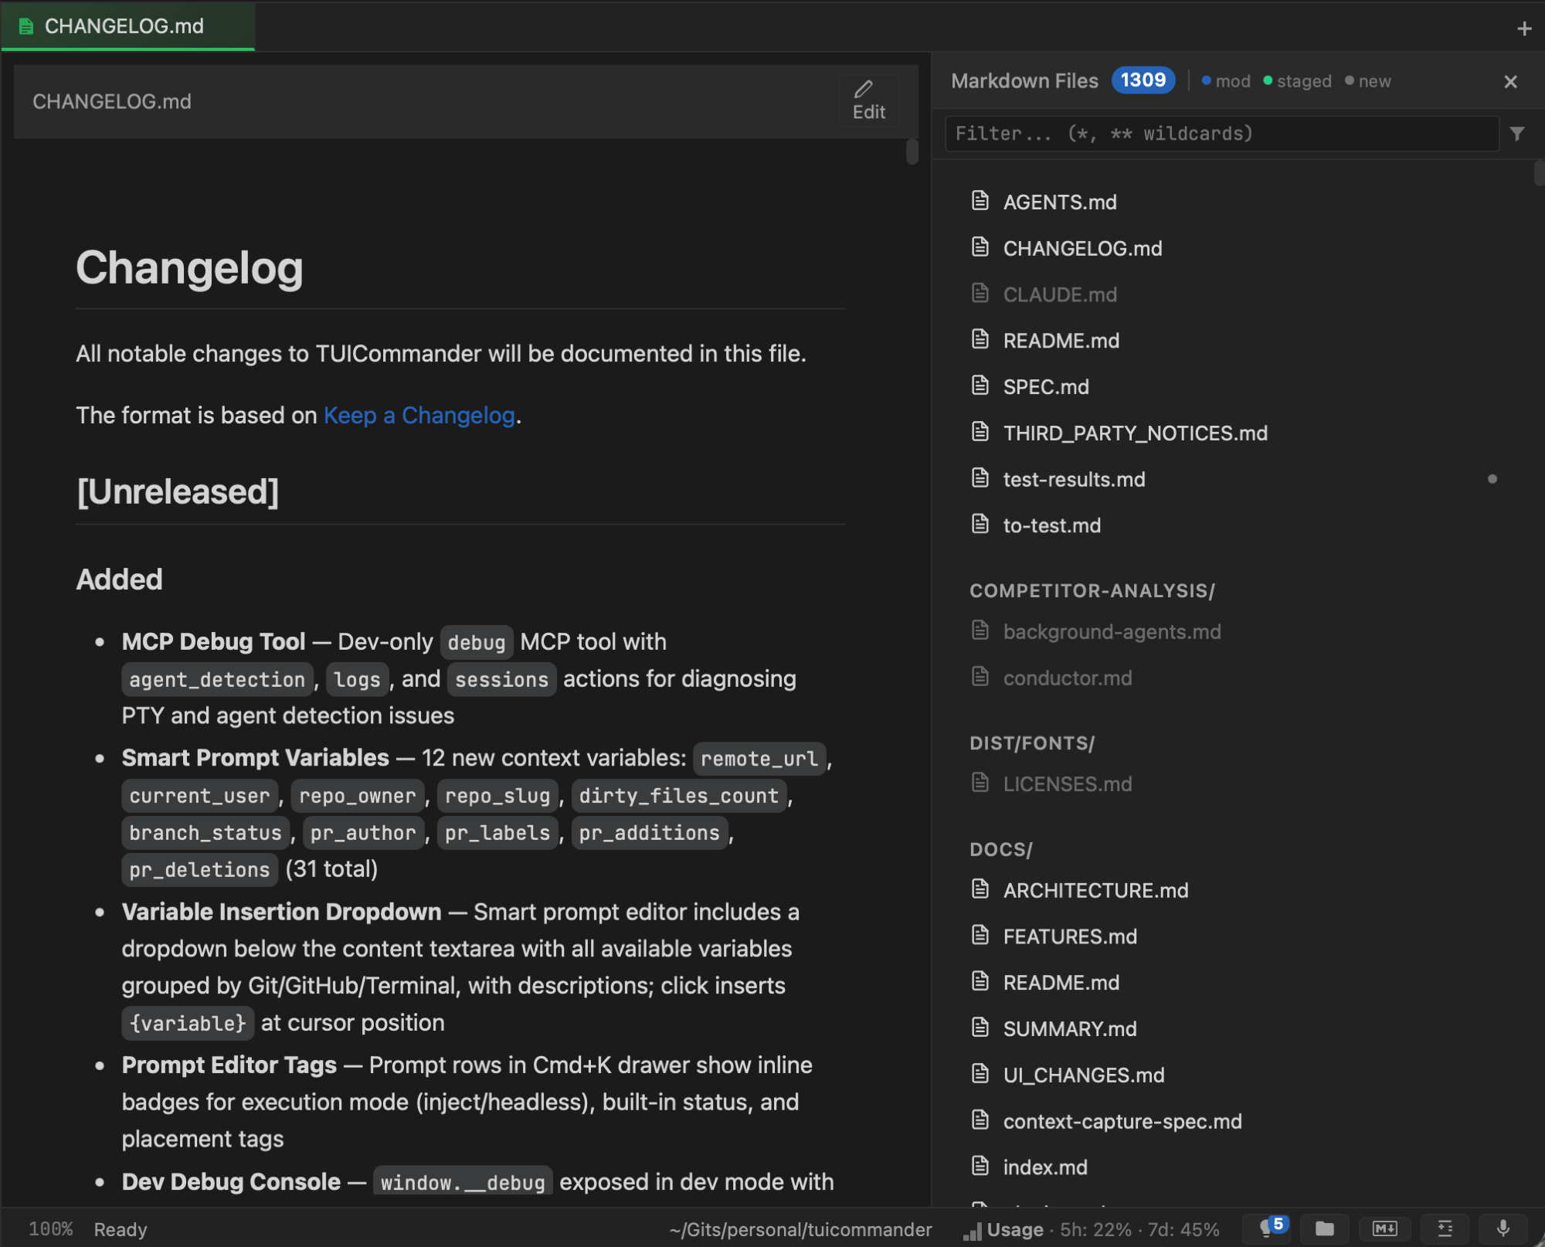Viewport: 1545px width, 1247px height.
Task: Open the Markdown export icon in status bar
Action: point(1385,1229)
